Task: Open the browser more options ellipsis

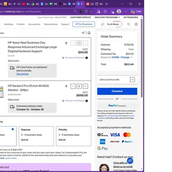Action: tap(126, 11)
